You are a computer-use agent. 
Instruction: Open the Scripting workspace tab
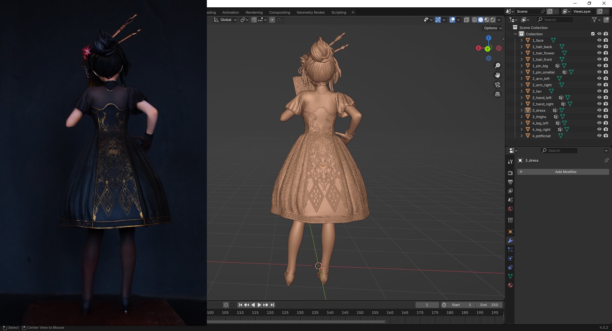(339, 12)
